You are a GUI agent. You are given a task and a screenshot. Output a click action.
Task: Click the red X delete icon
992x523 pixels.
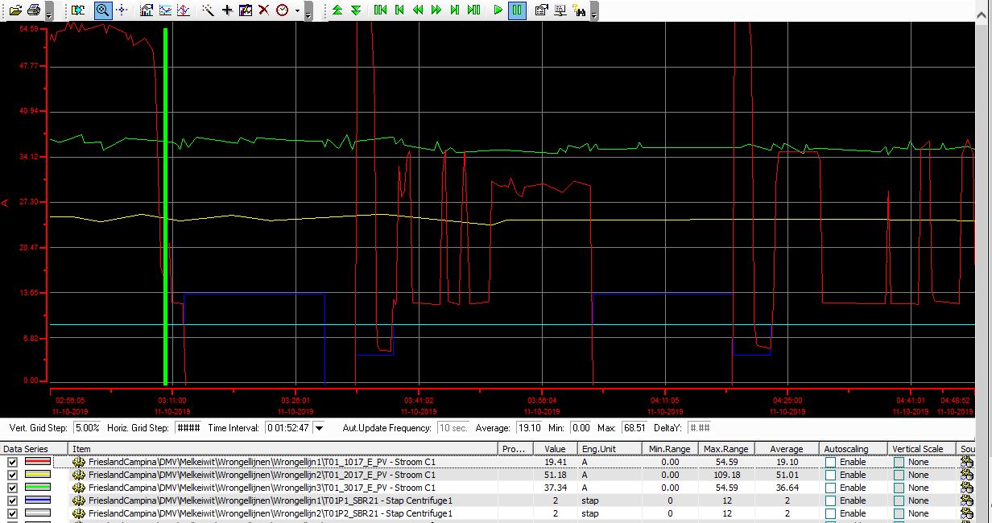(263, 10)
